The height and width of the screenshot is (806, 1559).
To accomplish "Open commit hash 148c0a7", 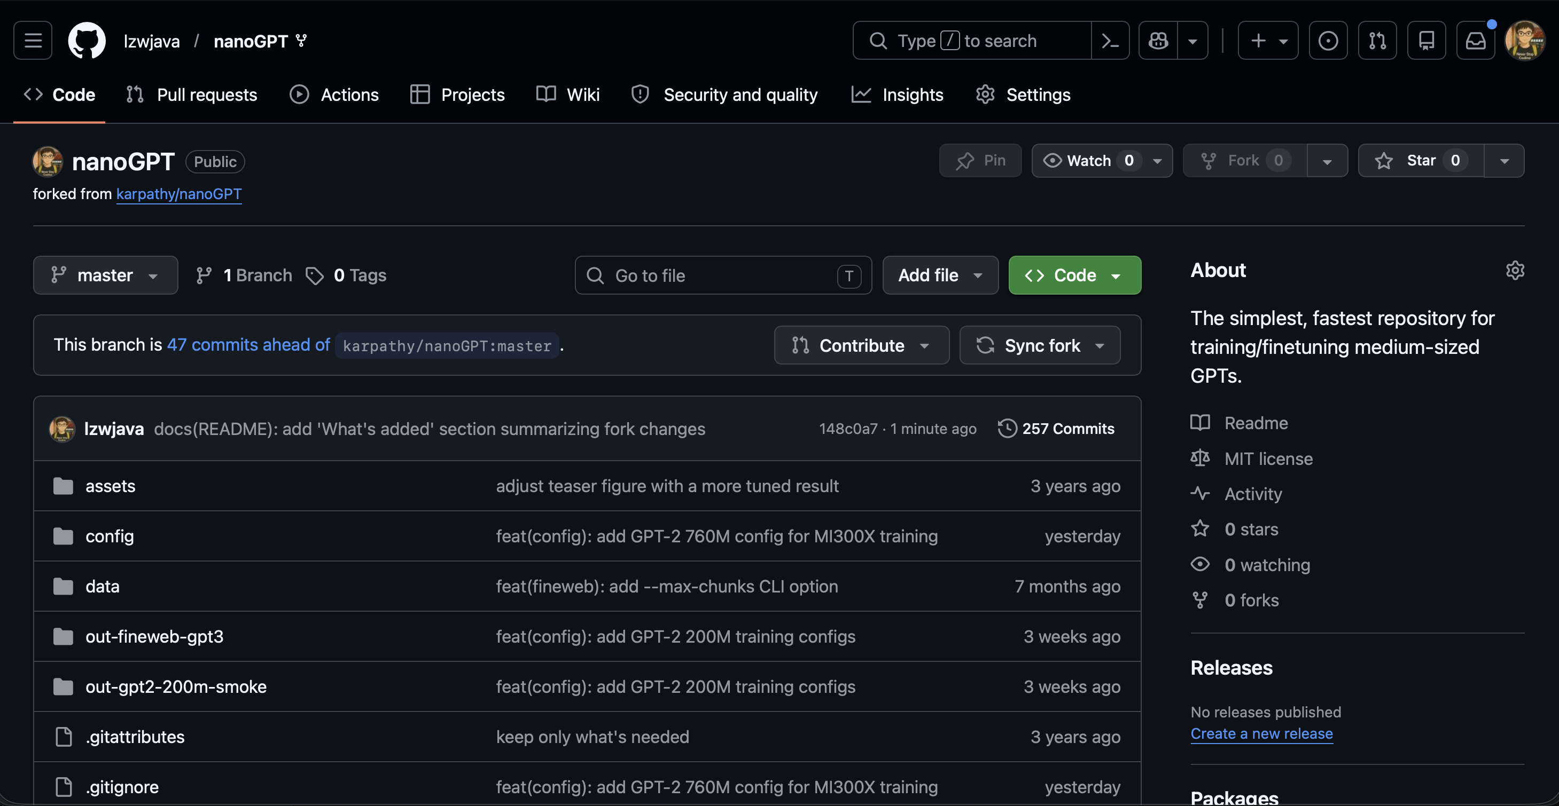I will pyautogui.click(x=848, y=428).
